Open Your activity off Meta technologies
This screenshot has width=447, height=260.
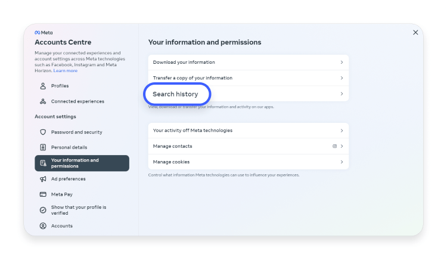tap(249, 131)
